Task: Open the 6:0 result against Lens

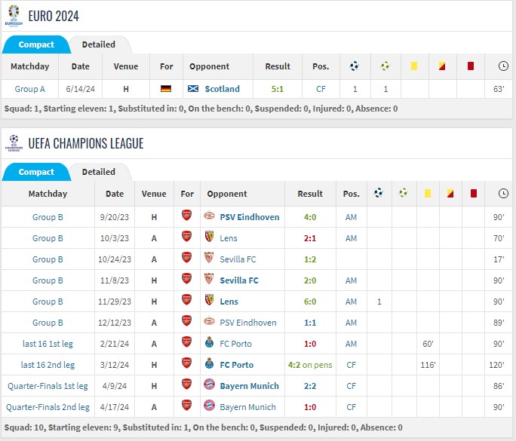Action: tap(310, 302)
